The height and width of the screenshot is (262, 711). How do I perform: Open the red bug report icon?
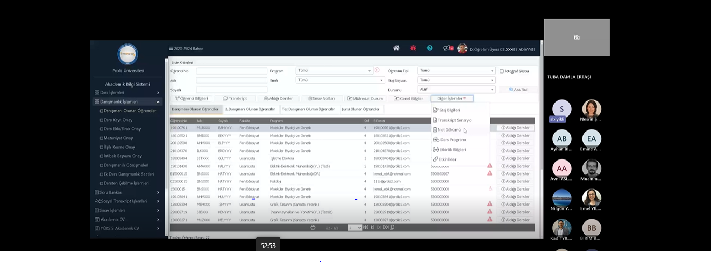coord(413,48)
